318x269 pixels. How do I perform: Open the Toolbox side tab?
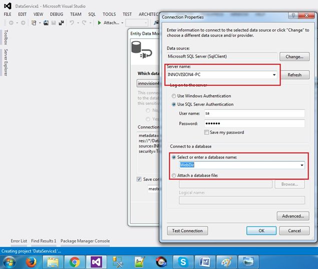[x=6, y=37]
